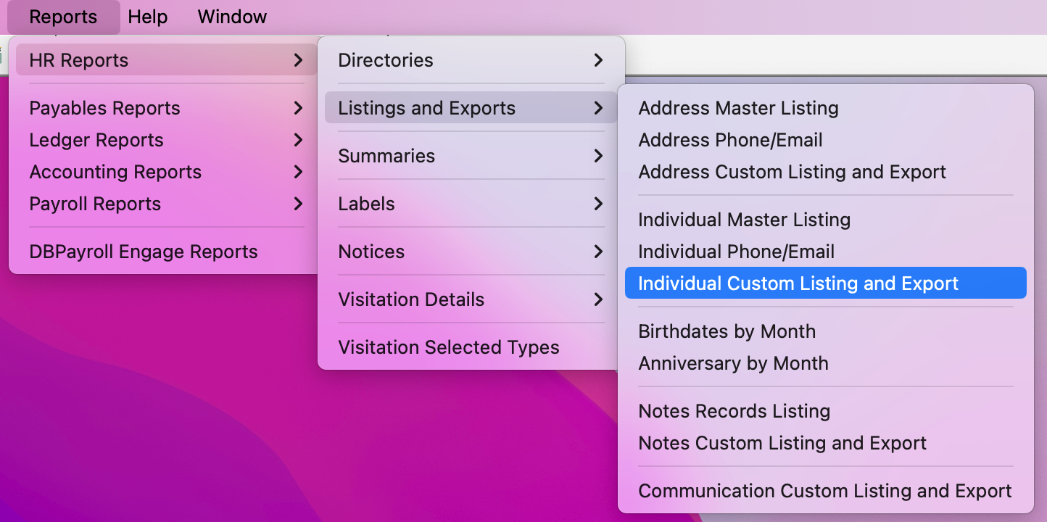Screen dimensions: 1047x522
Task: Select Address Master Listing
Action: pos(738,108)
